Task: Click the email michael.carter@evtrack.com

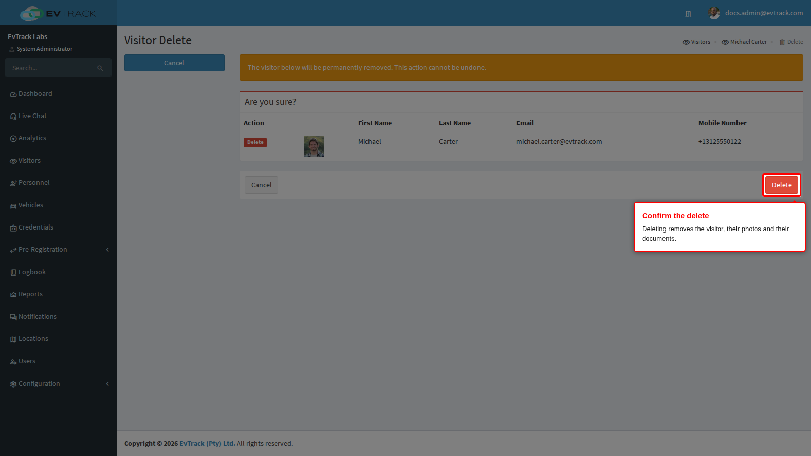Action: click(x=559, y=142)
